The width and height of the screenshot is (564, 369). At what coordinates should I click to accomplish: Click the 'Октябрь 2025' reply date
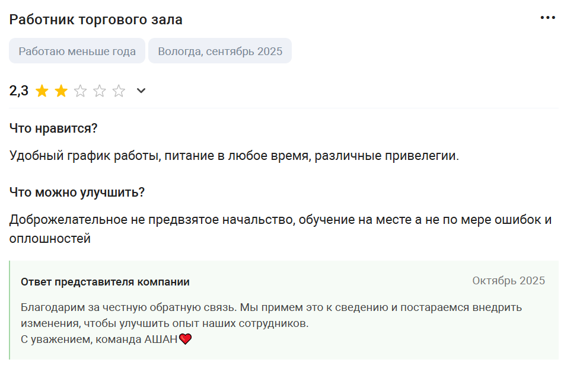(508, 281)
